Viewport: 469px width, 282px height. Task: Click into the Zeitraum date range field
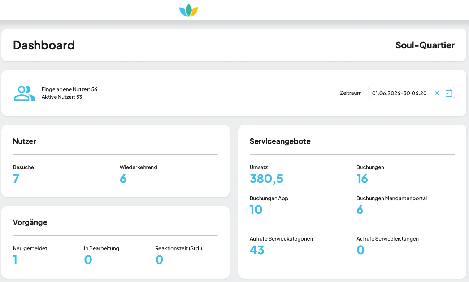pyautogui.click(x=399, y=93)
